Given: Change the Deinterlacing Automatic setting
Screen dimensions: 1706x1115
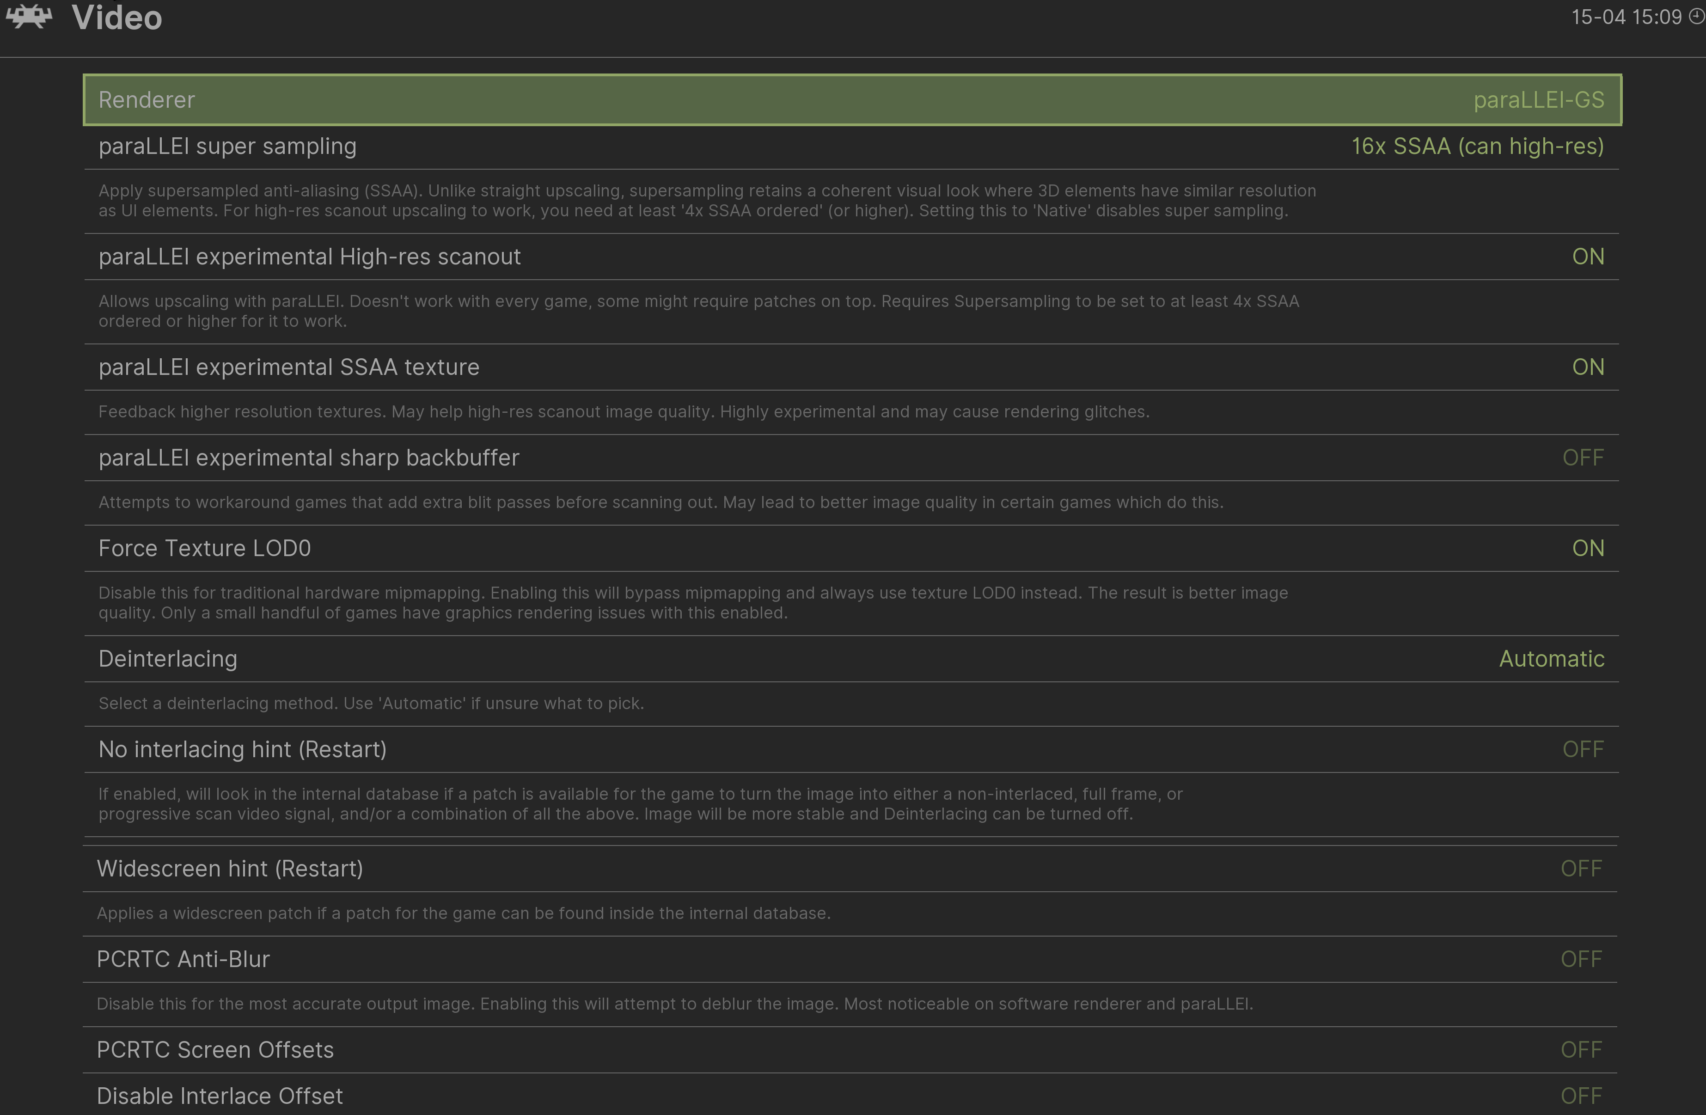Looking at the screenshot, I should 1551,659.
